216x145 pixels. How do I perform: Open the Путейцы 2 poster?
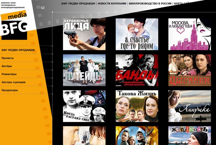tap(84, 70)
